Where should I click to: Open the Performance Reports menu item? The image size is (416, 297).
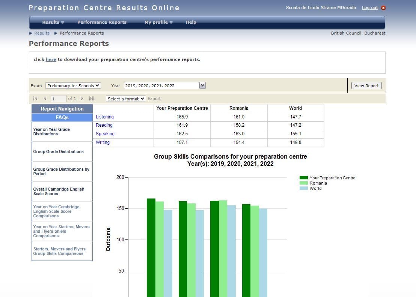click(x=102, y=22)
